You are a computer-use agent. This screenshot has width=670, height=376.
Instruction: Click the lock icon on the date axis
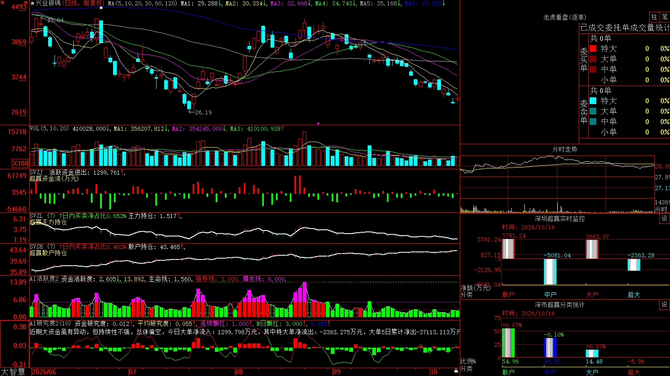click(x=456, y=371)
